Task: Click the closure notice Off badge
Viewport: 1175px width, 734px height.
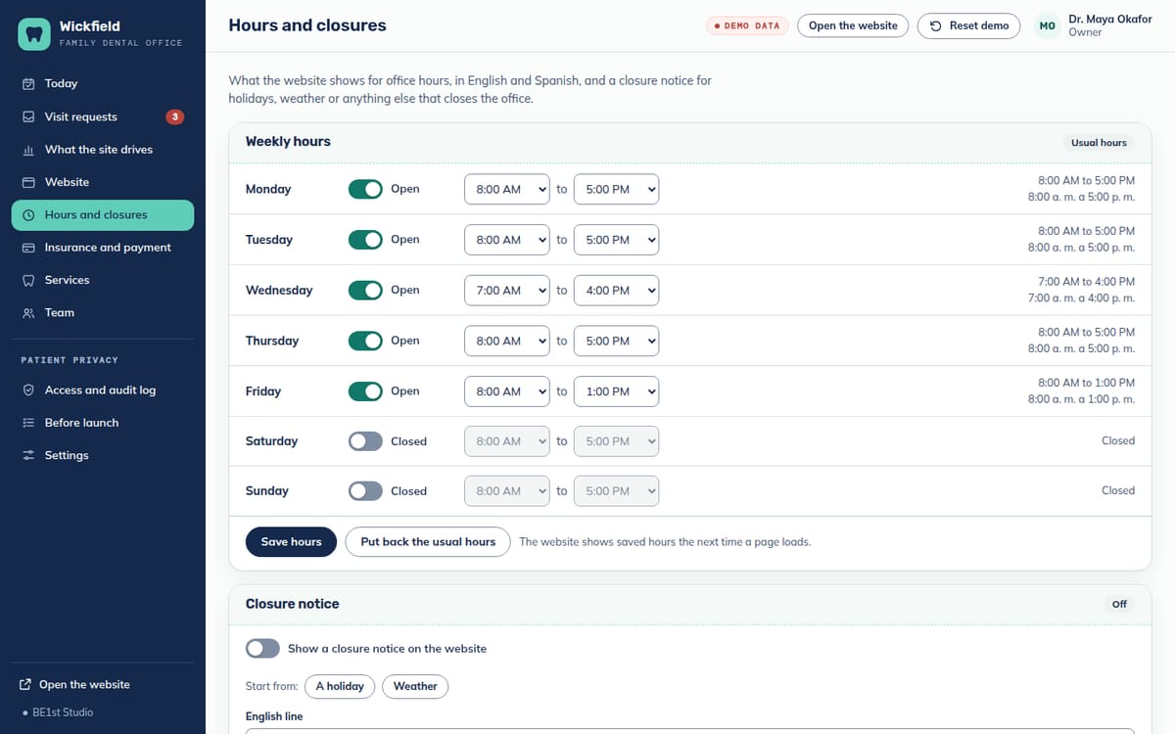Action: coord(1119,605)
